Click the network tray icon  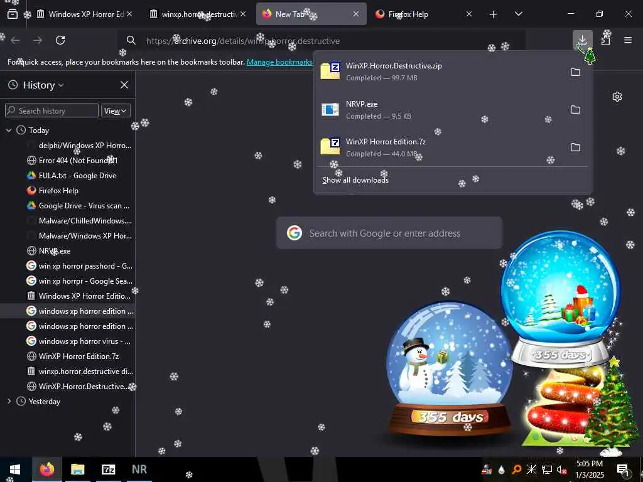547,469
